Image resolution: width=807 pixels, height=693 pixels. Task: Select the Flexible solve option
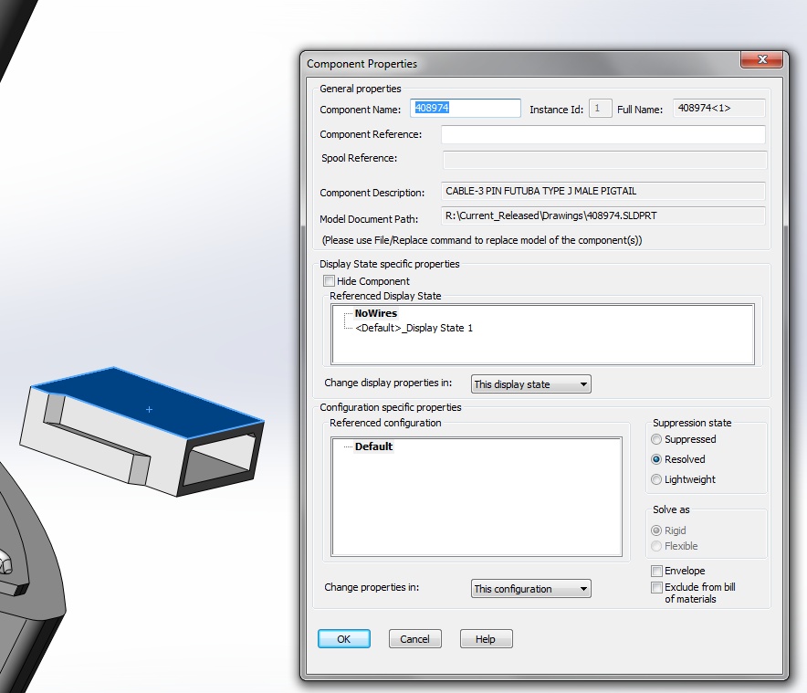point(656,546)
